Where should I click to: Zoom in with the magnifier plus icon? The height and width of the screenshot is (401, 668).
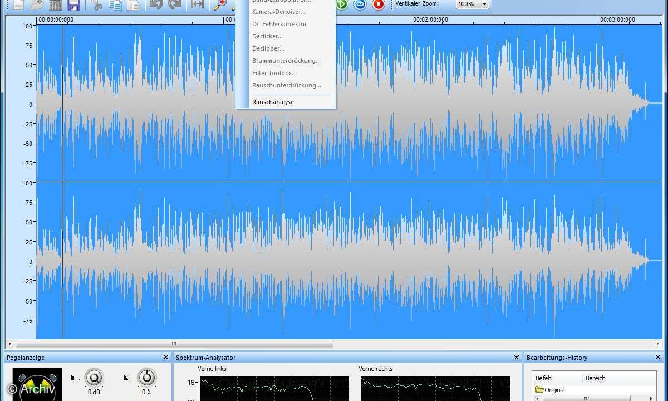tap(220, 5)
